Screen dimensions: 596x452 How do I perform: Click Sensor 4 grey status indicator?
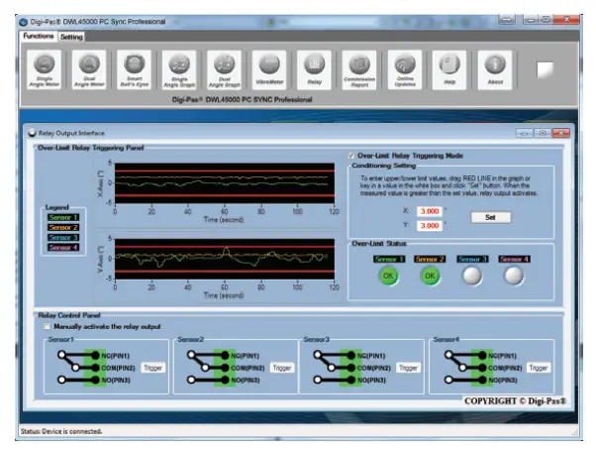[x=514, y=276]
